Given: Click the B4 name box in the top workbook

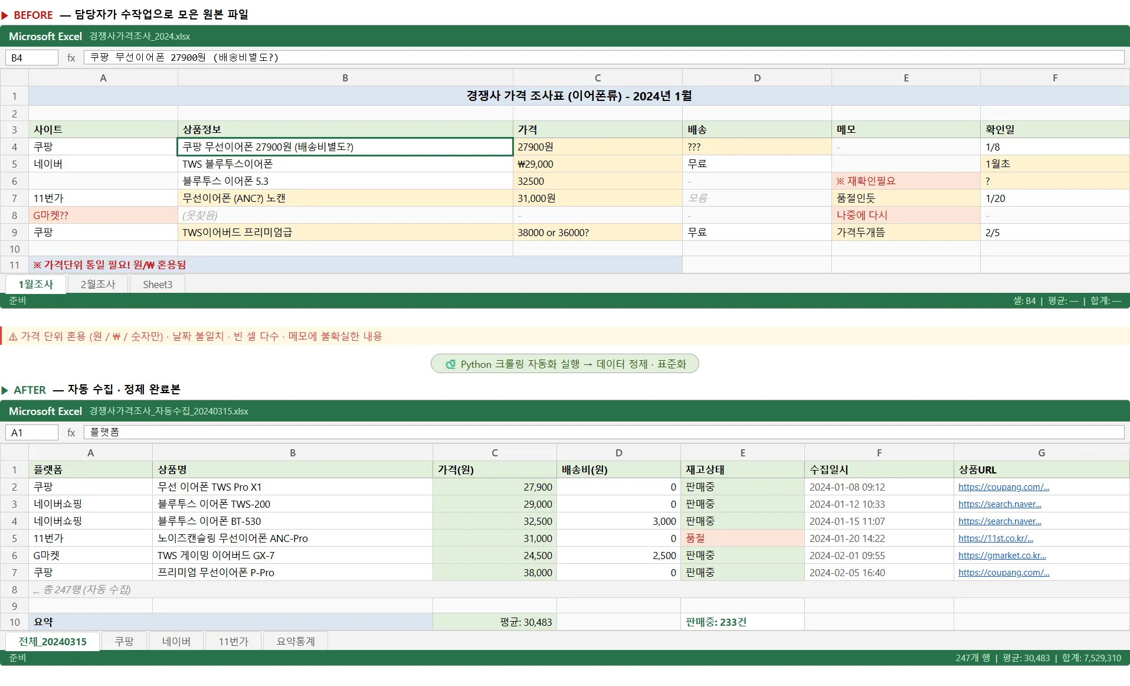Looking at the screenshot, I should (x=32, y=58).
